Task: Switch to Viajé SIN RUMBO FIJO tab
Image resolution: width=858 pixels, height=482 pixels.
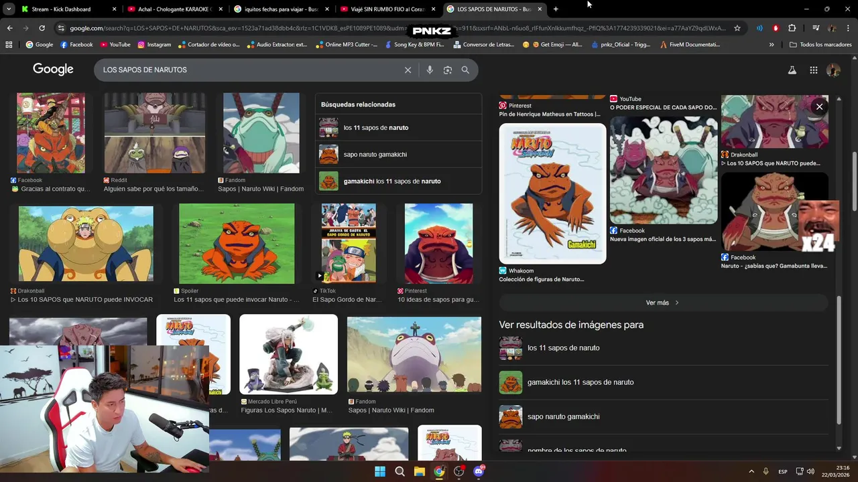Action: 387,9
